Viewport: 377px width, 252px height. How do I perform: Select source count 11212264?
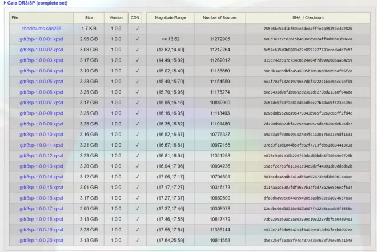(220, 50)
